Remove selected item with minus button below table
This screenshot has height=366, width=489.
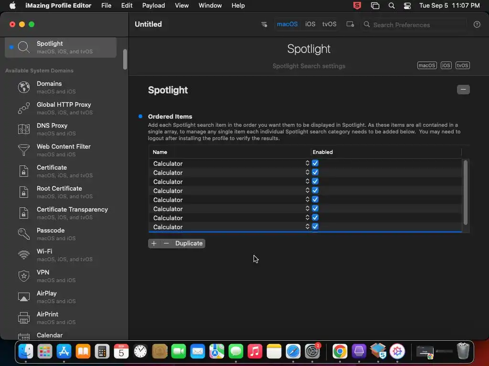[166, 244]
